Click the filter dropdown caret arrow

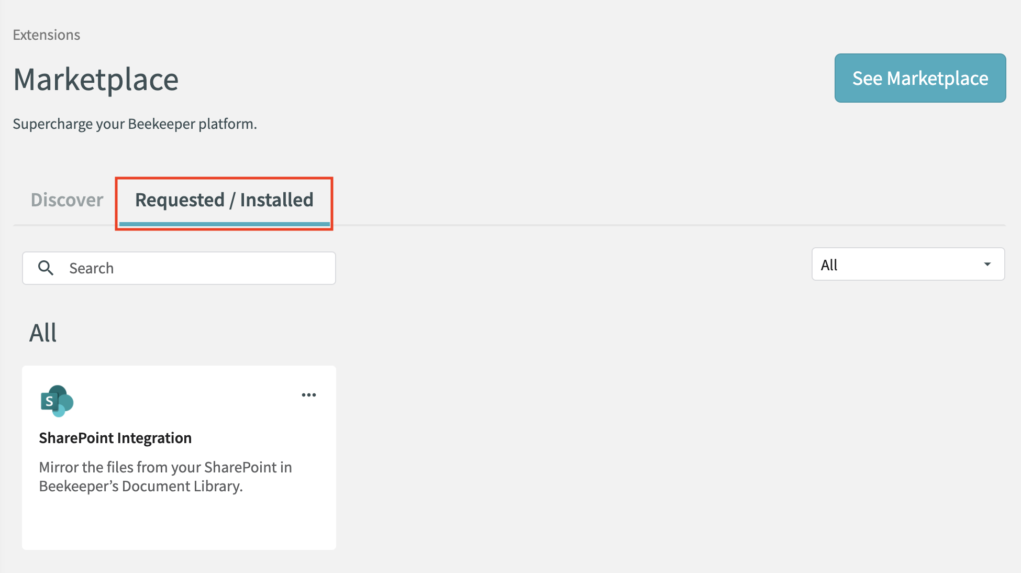pyautogui.click(x=987, y=265)
